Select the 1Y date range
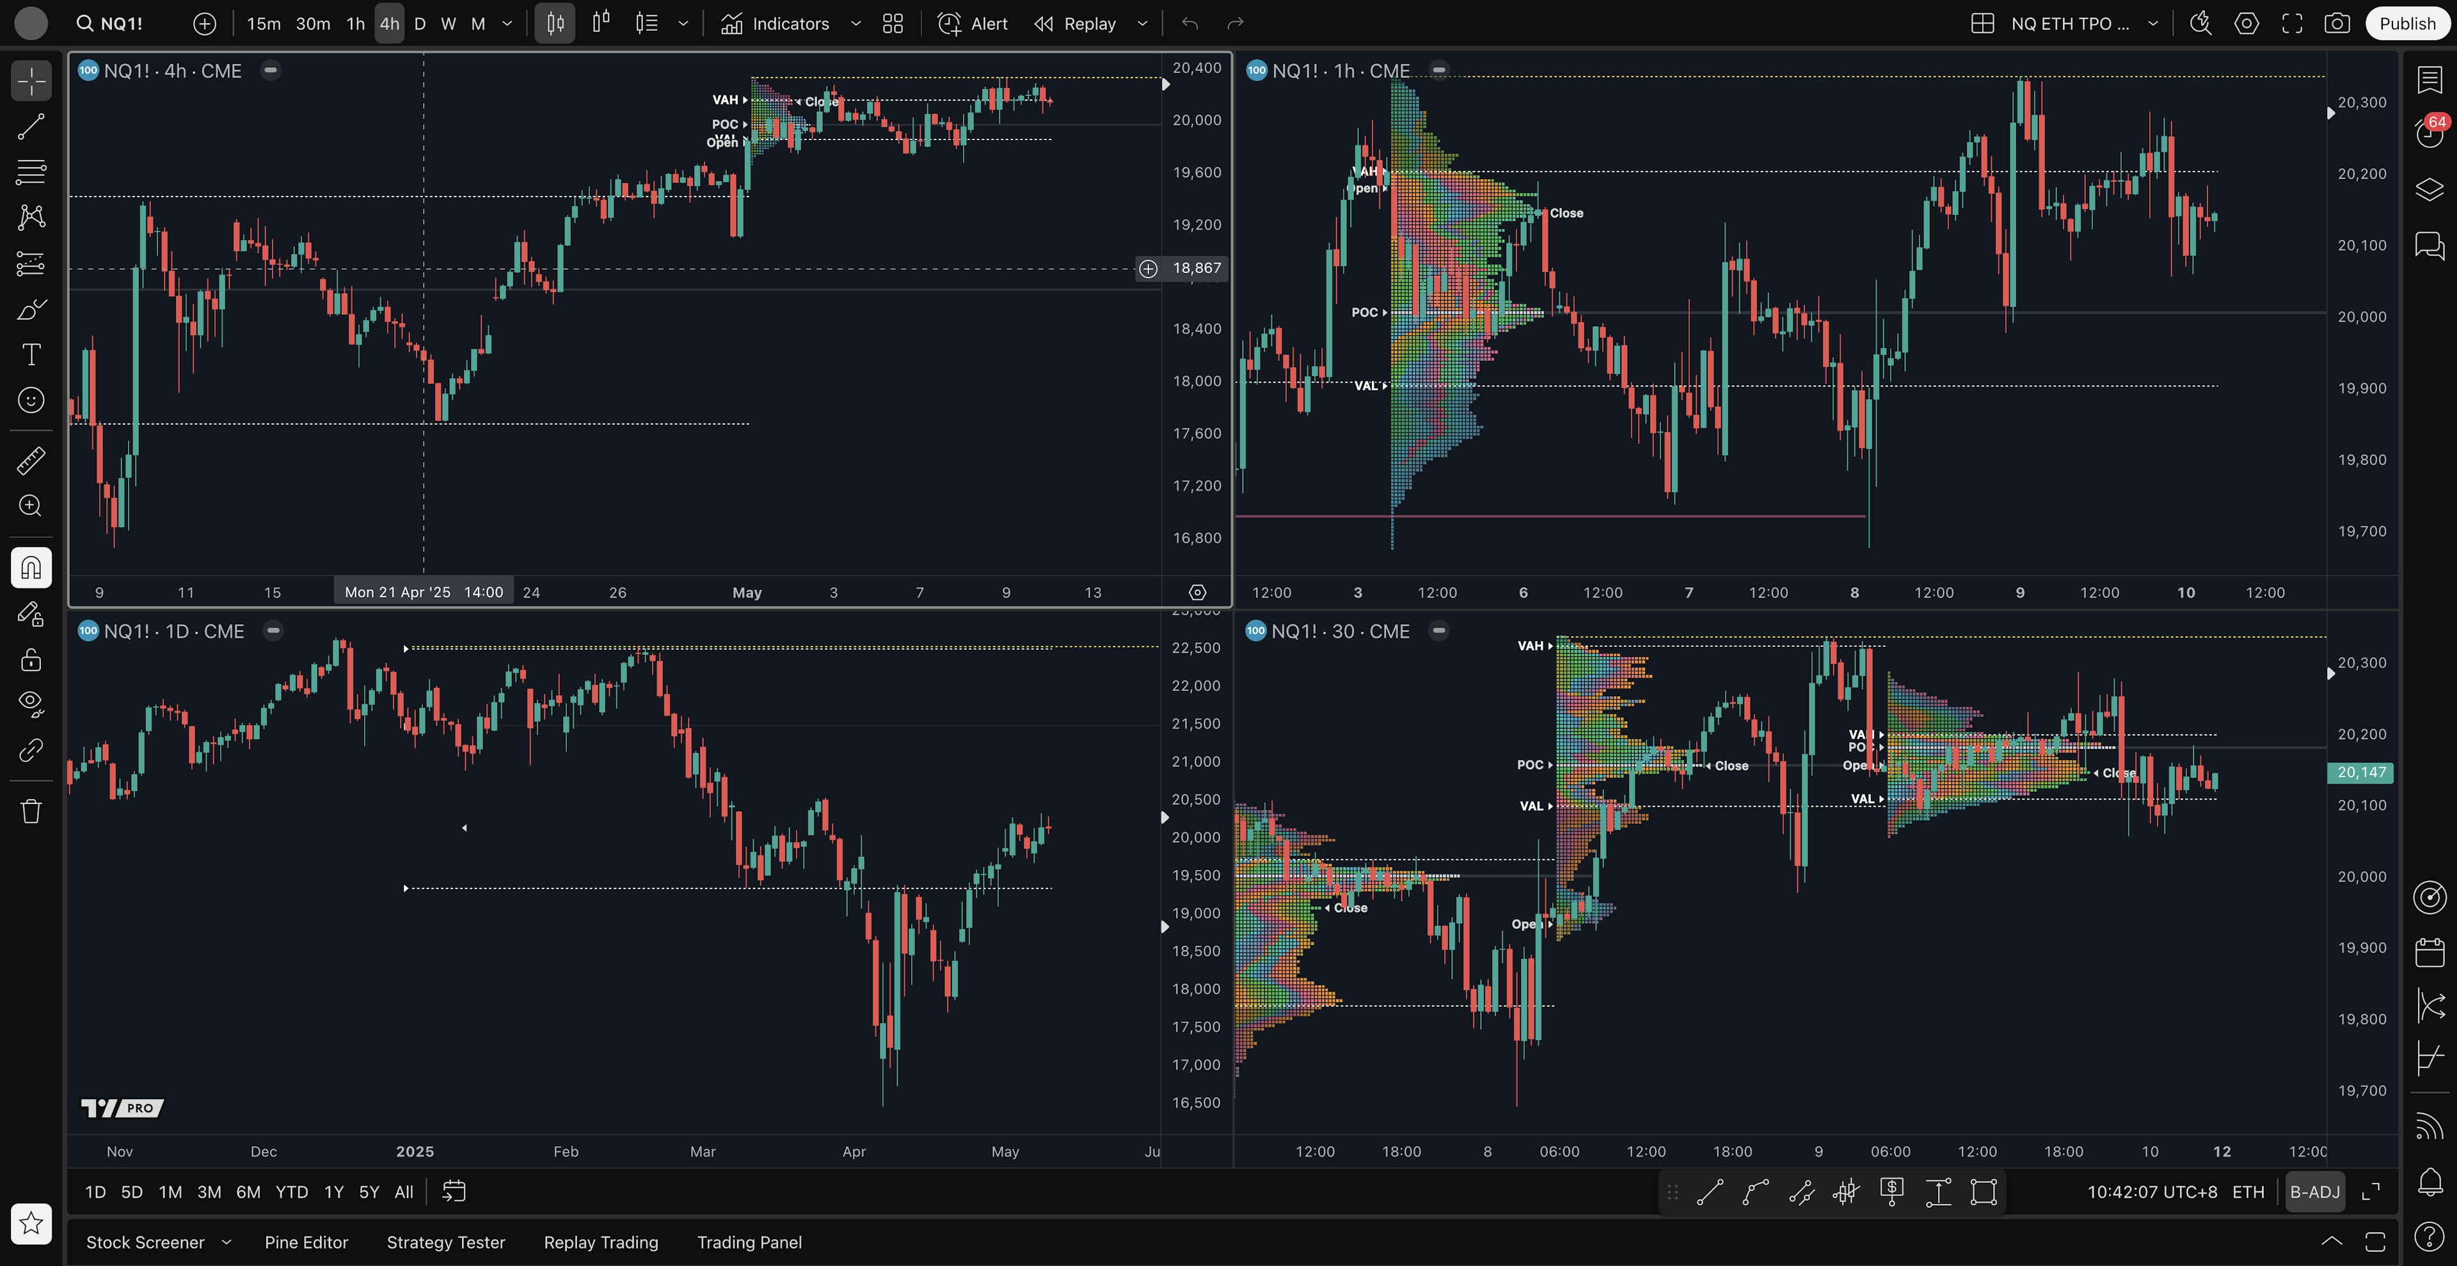This screenshot has width=2457, height=1266. tap(334, 1192)
